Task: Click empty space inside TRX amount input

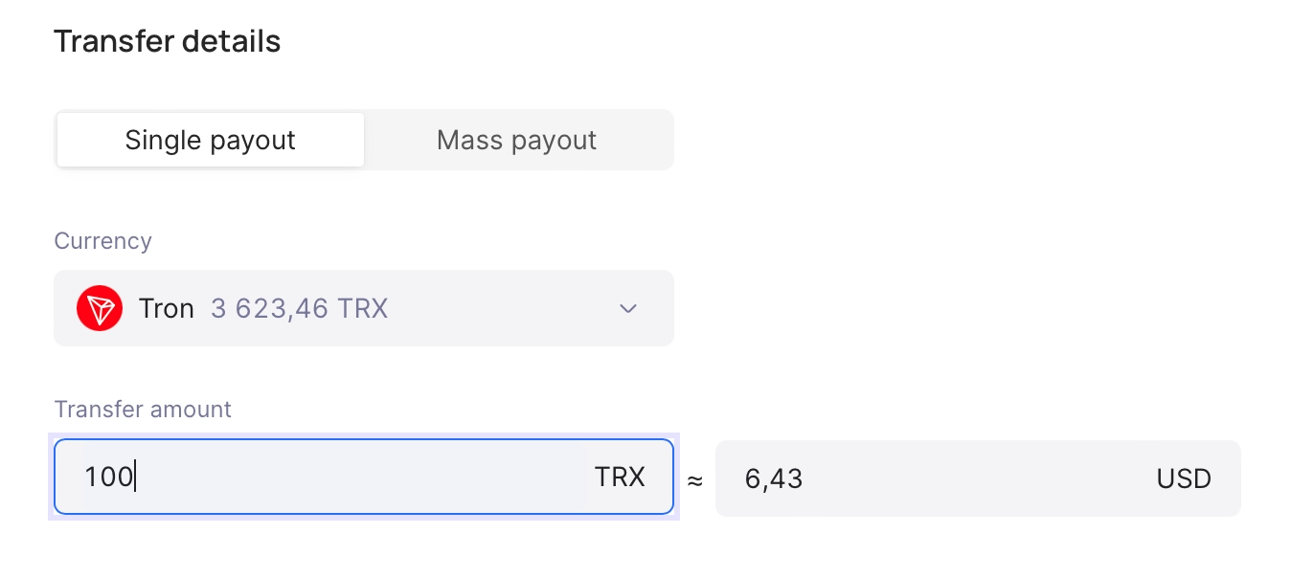Action: (364, 477)
